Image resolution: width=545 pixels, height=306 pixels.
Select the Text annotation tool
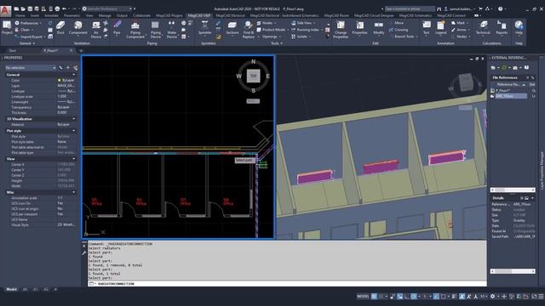click(x=426, y=28)
